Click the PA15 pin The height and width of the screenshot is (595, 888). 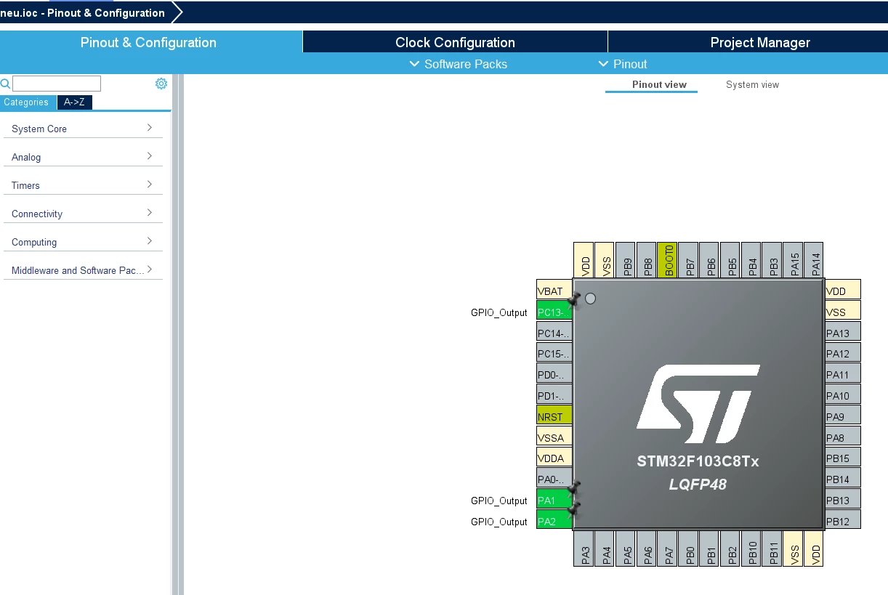click(x=793, y=259)
